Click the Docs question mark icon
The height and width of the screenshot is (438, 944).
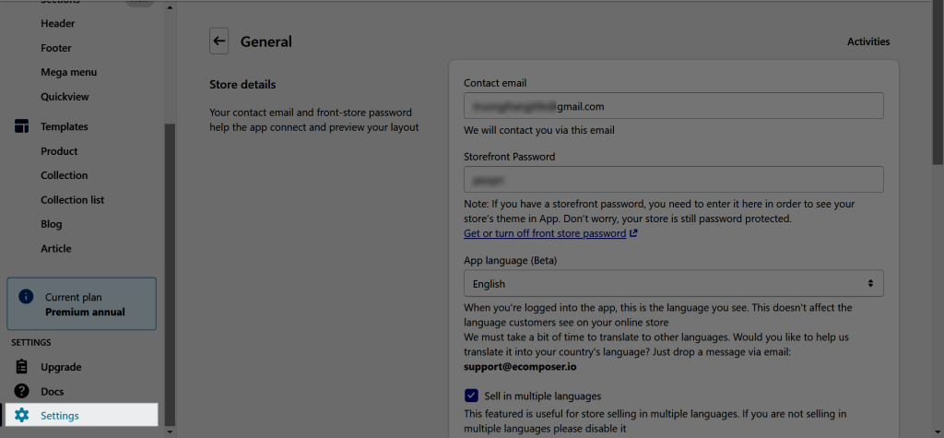pos(22,391)
